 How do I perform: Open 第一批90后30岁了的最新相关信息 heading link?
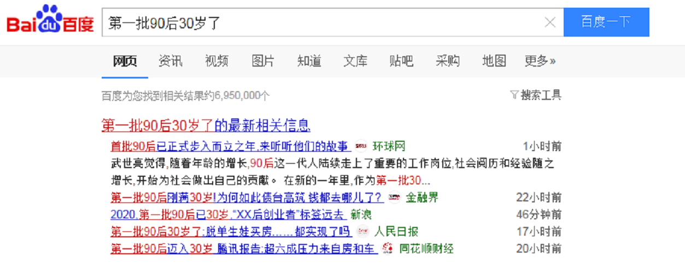click(206, 125)
